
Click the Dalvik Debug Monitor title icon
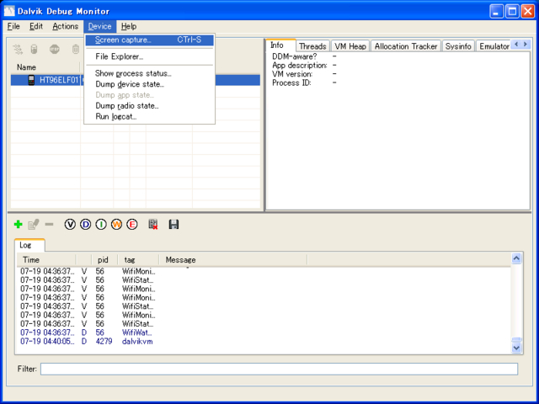click(9, 11)
